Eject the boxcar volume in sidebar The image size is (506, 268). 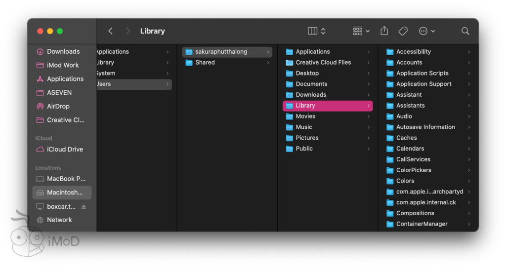[x=84, y=206]
